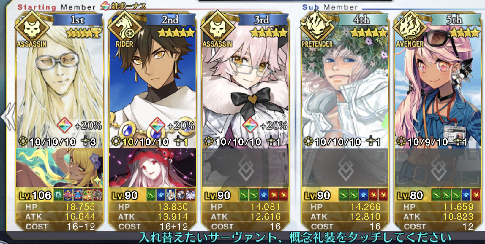Tap the bond bonus gem icon in header

pos(106,5)
